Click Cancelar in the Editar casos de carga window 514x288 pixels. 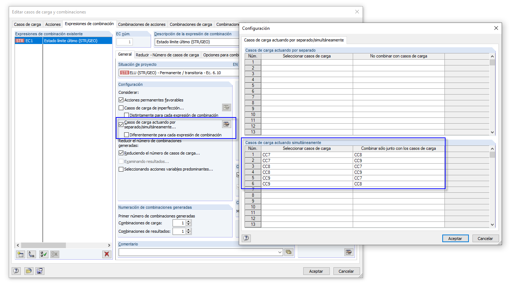pyautogui.click(x=346, y=271)
